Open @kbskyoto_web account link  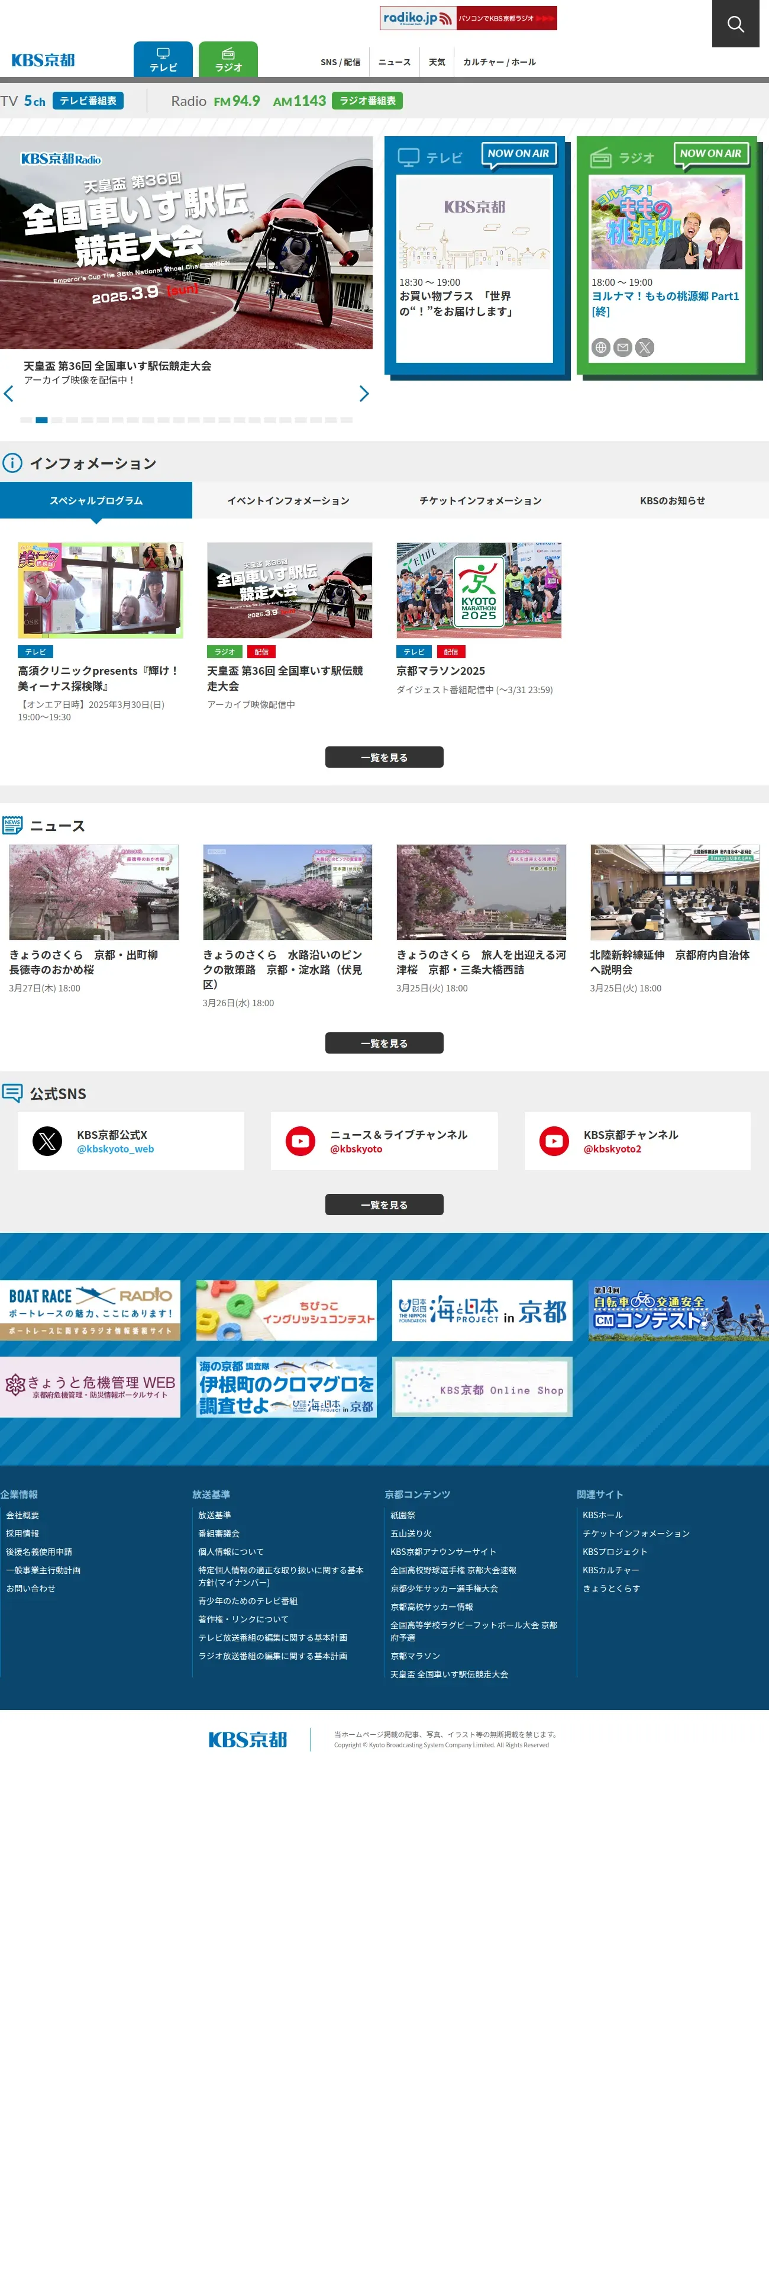115,1149
